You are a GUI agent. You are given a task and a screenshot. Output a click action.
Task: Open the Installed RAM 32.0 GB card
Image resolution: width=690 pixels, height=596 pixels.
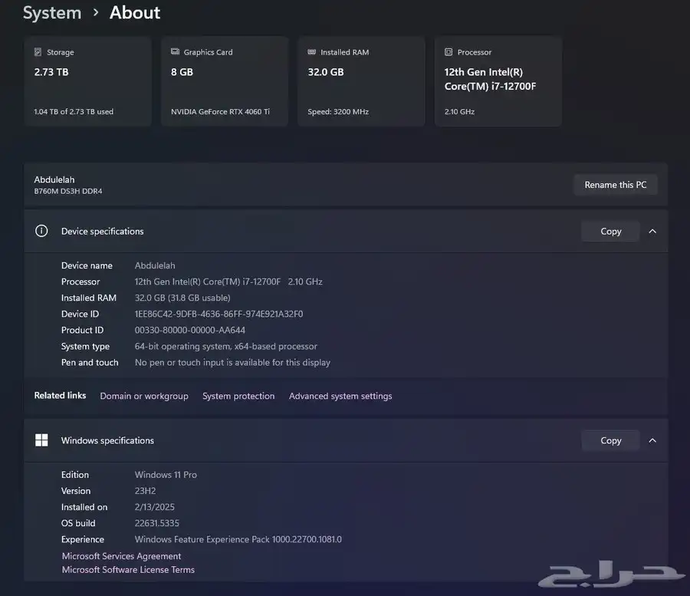[361, 81]
